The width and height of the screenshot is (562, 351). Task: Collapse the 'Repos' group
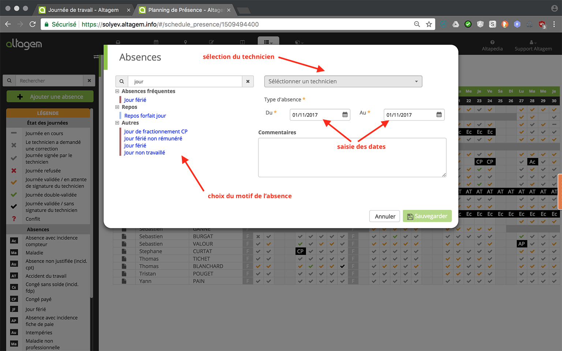[117, 107]
